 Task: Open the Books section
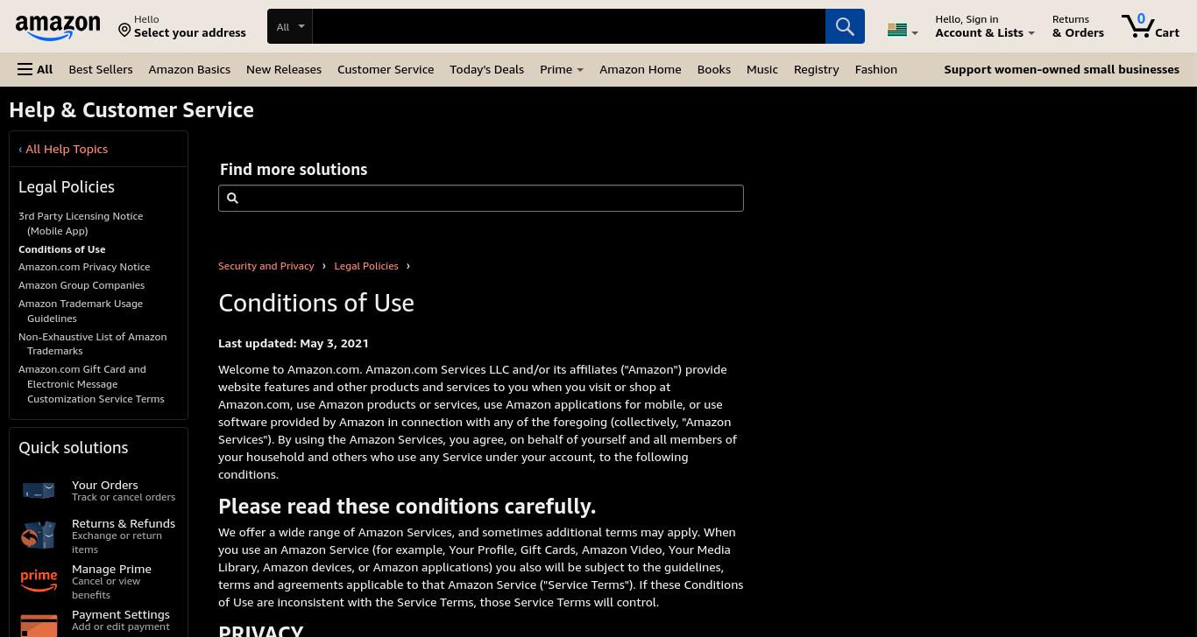coord(714,69)
